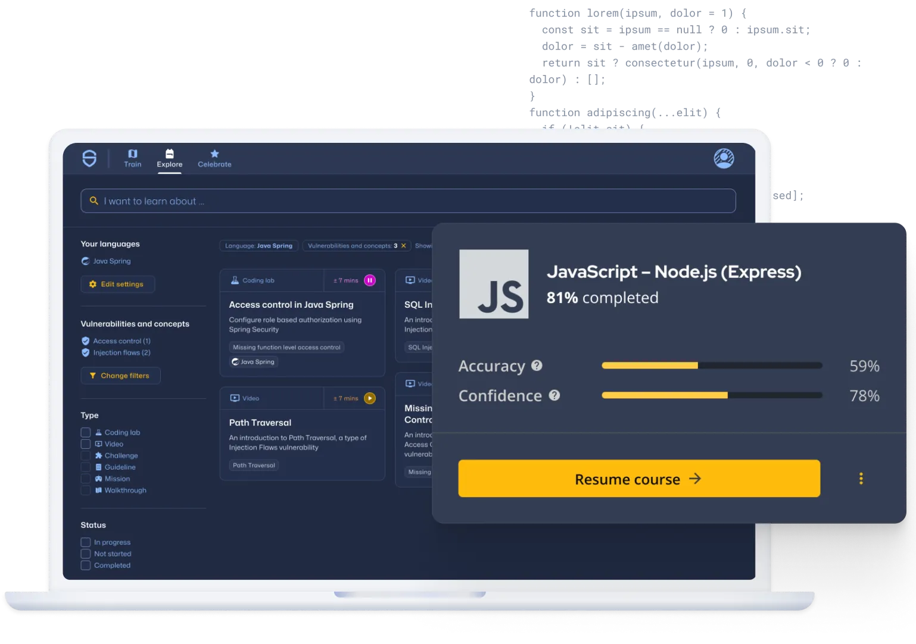The height and width of the screenshot is (644, 916).
Task: Open Edit settings for your languages
Action: coord(117,284)
